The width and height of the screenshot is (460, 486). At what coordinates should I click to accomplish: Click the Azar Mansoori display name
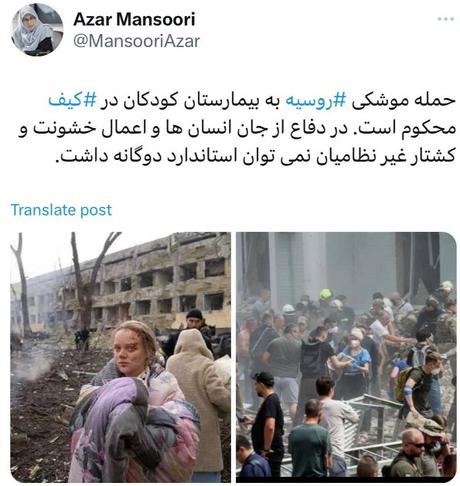point(135,19)
